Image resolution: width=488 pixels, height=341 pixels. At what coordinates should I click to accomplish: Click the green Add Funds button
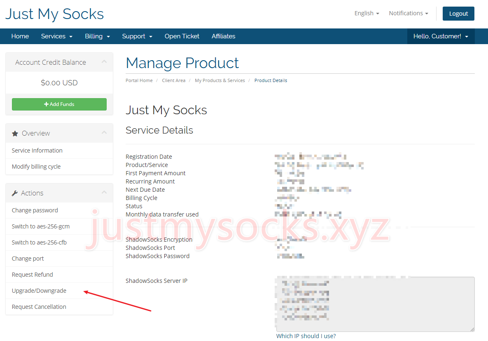(x=59, y=104)
